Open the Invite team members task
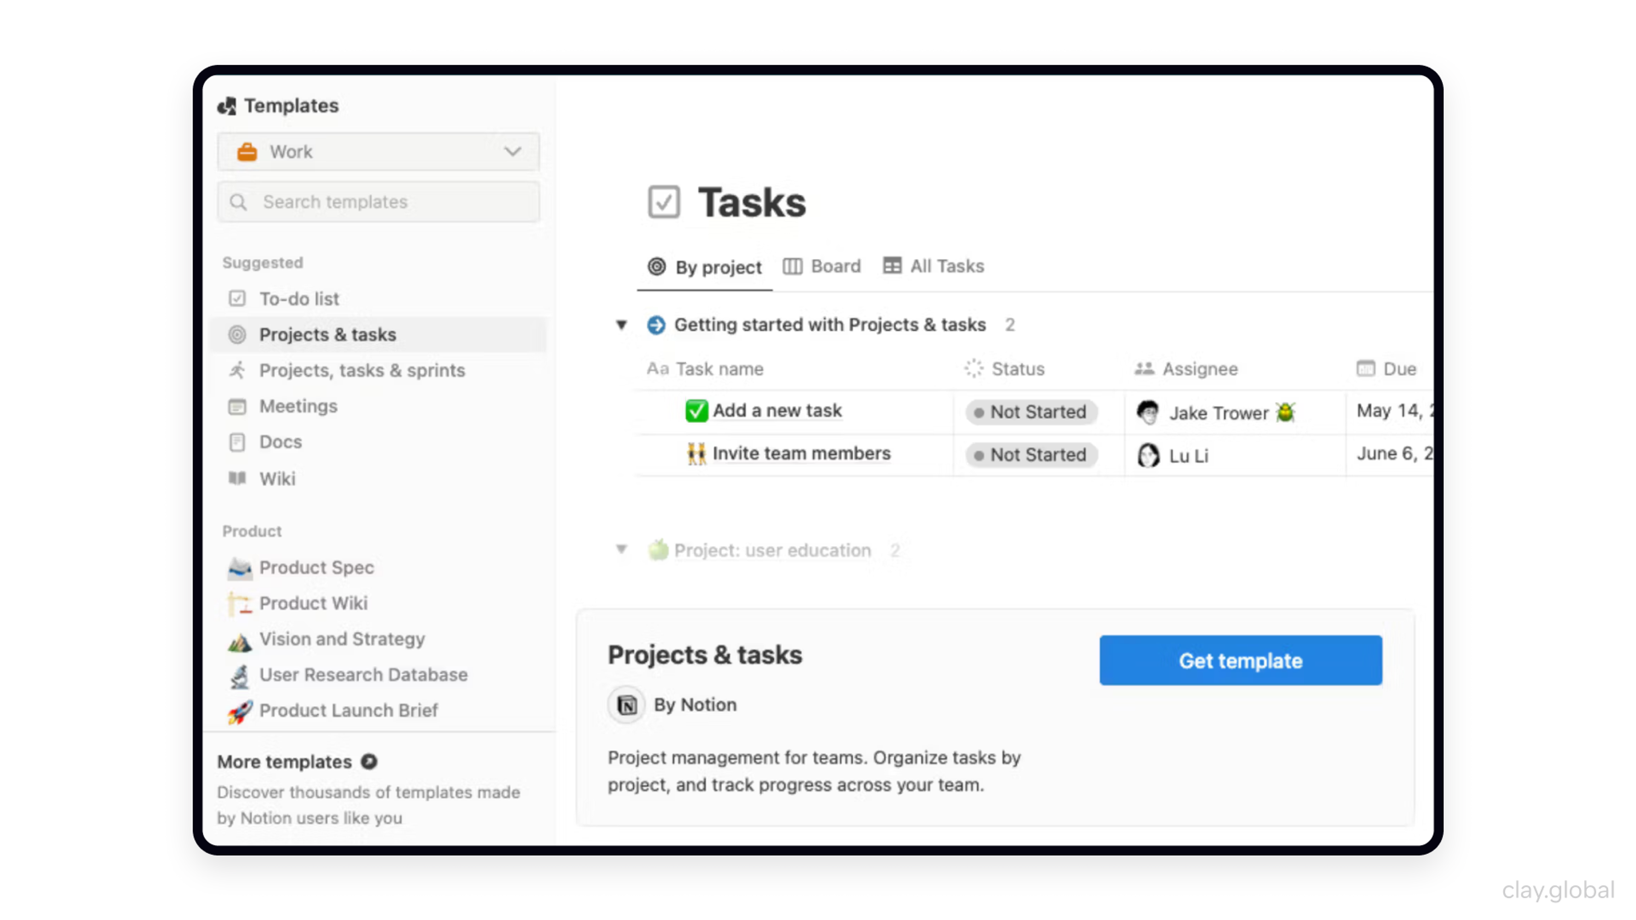1636x920 pixels. 801,453
